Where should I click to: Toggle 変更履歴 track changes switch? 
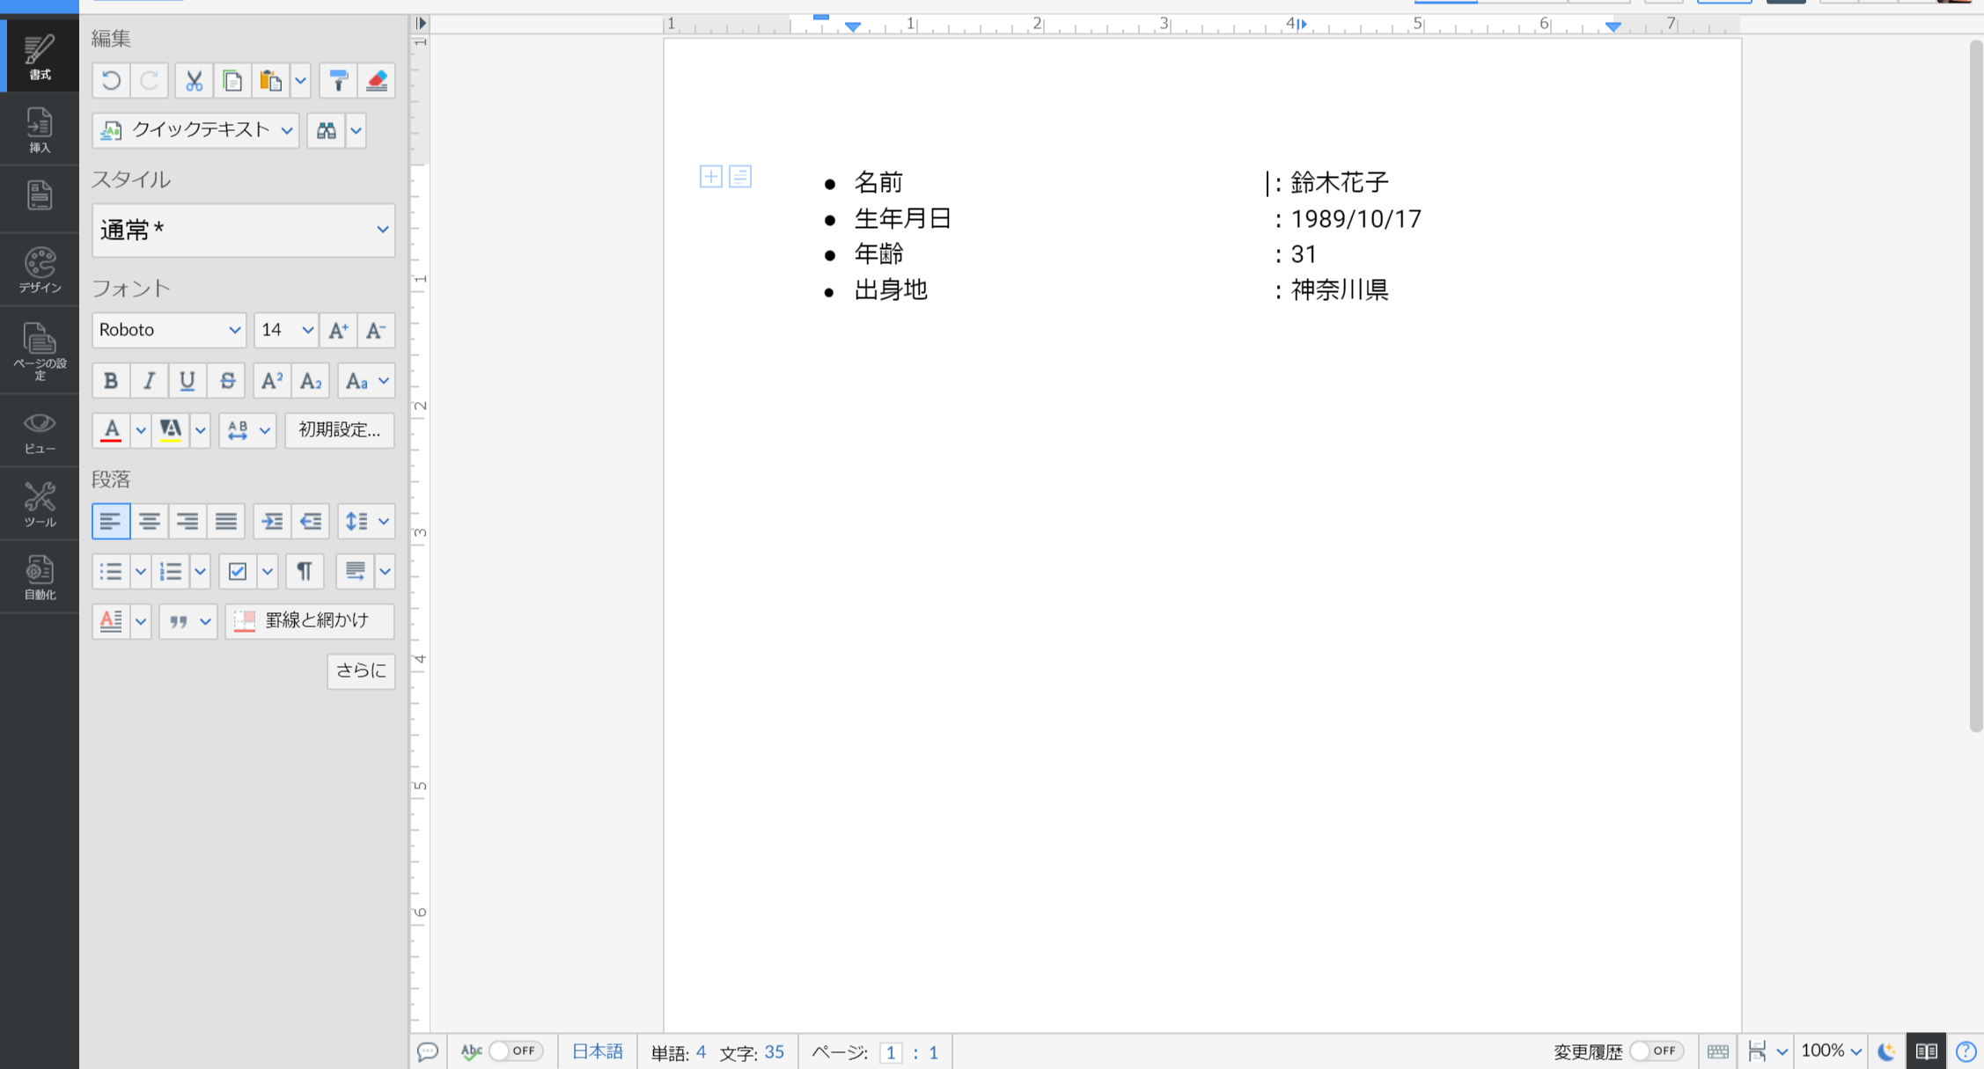click(1656, 1051)
